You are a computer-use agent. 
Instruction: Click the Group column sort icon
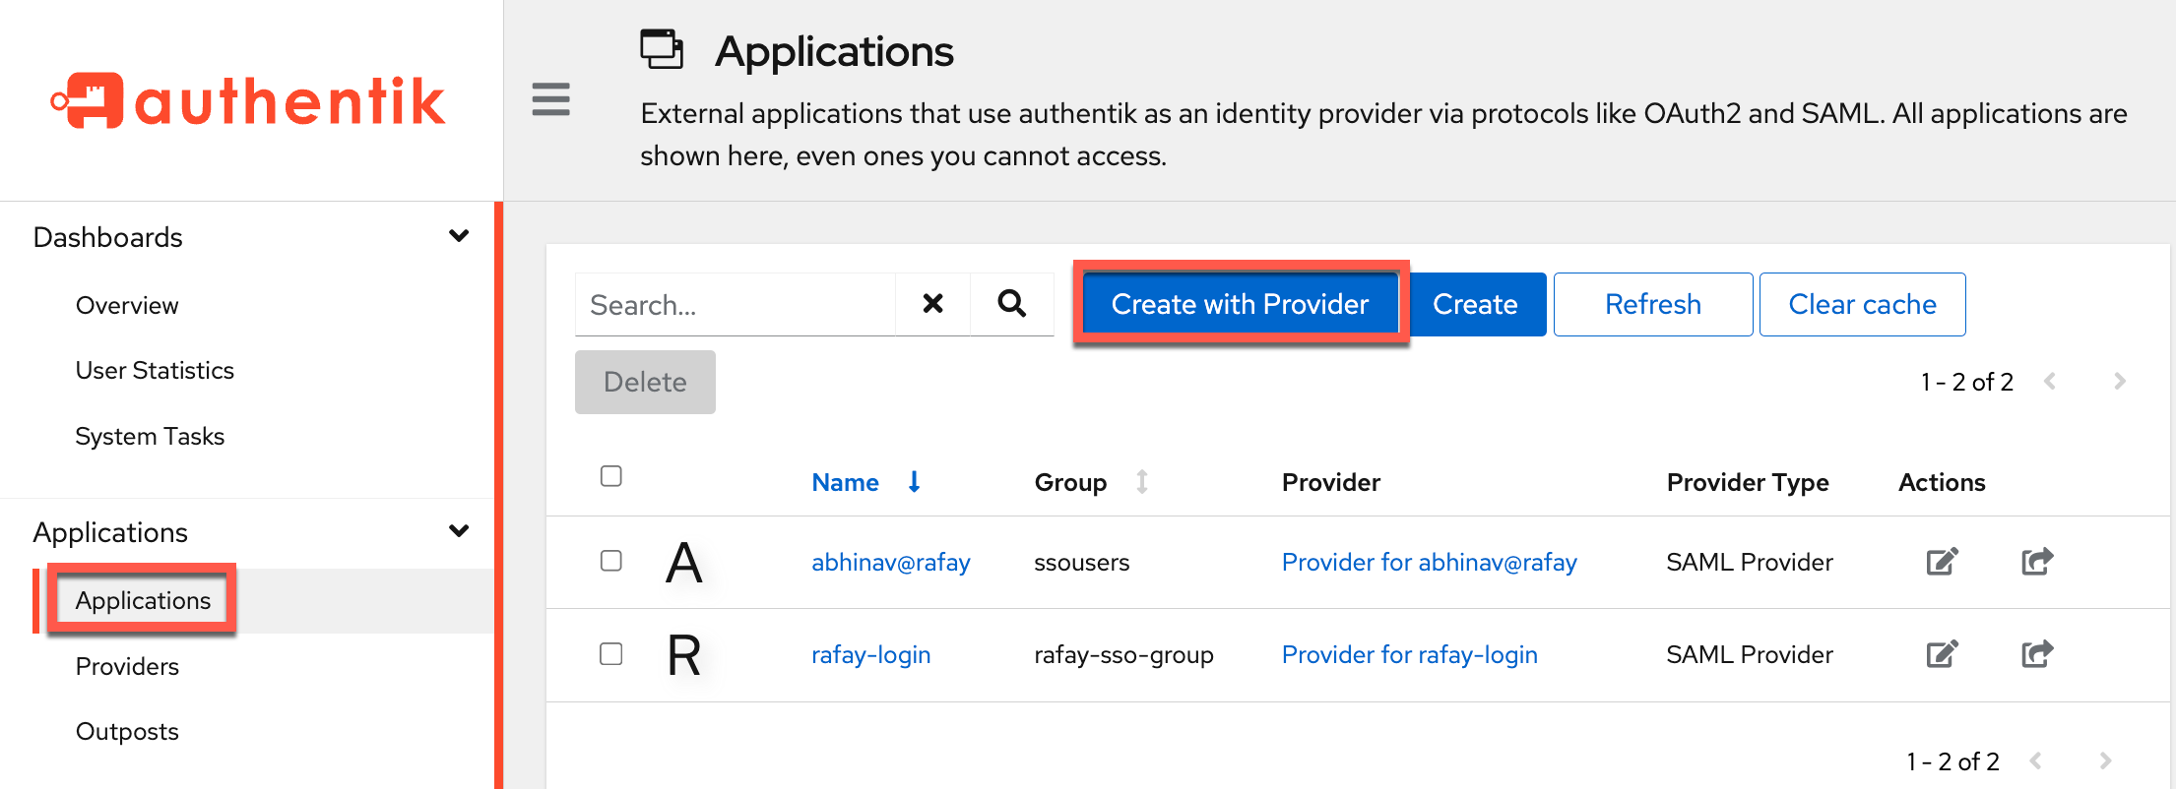click(x=1142, y=482)
